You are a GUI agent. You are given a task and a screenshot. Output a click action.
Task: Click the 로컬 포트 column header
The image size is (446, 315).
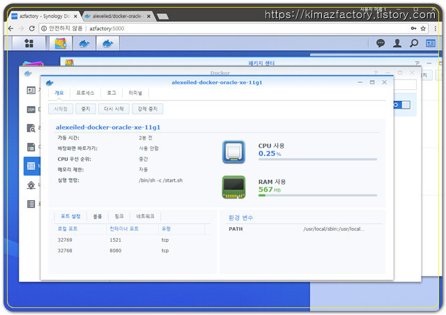(80, 229)
